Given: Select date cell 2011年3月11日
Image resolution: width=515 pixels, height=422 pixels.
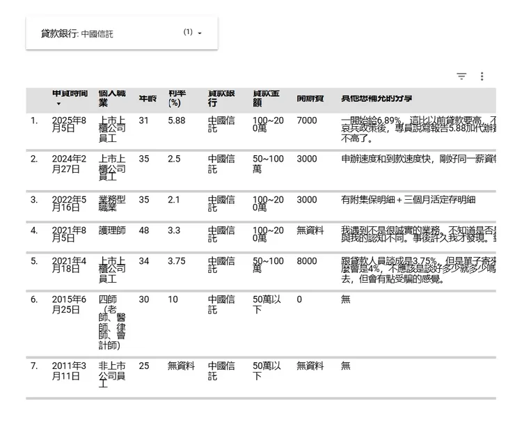Looking at the screenshot, I should tap(69, 370).
